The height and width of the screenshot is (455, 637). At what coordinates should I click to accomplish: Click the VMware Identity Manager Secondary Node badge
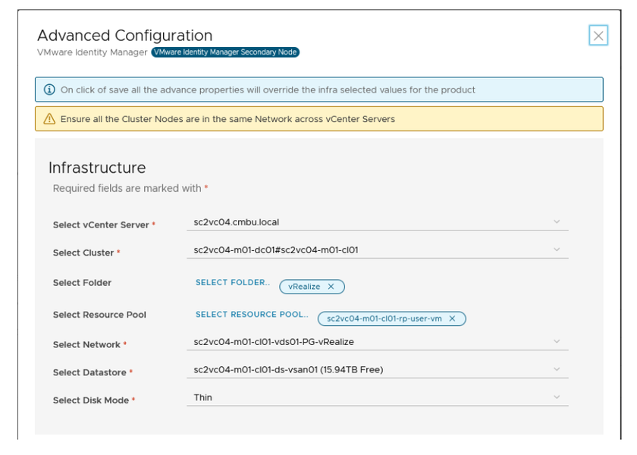click(x=225, y=52)
